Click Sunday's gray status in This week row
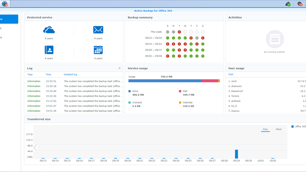 (168, 32)
